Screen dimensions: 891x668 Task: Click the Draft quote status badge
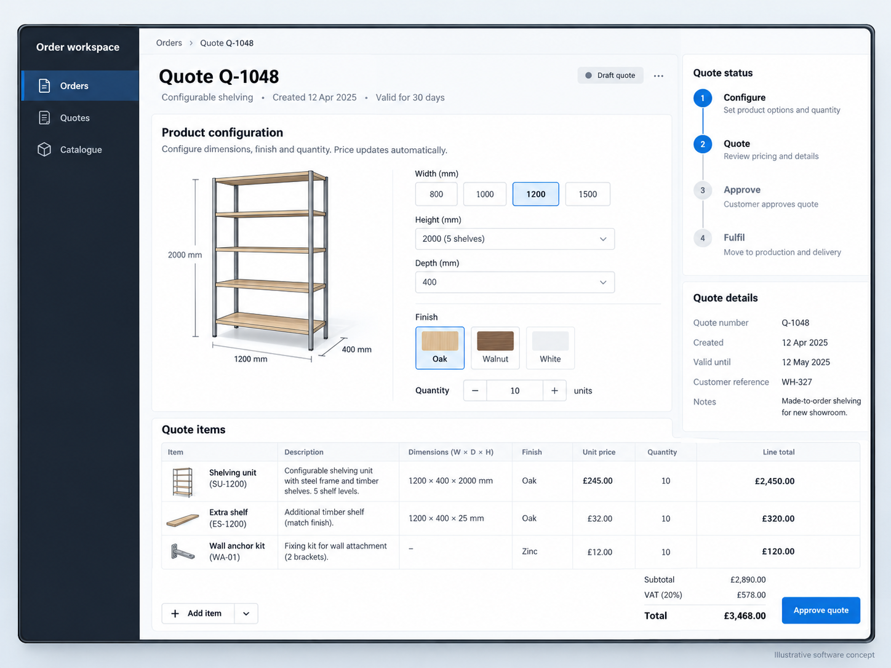pyautogui.click(x=610, y=76)
